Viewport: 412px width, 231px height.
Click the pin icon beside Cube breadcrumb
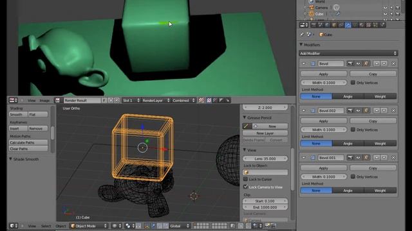(302, 35)
